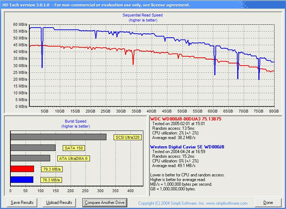
Task: Click the 400 burst-axis tick label
Action: click(x=130, y=191)
